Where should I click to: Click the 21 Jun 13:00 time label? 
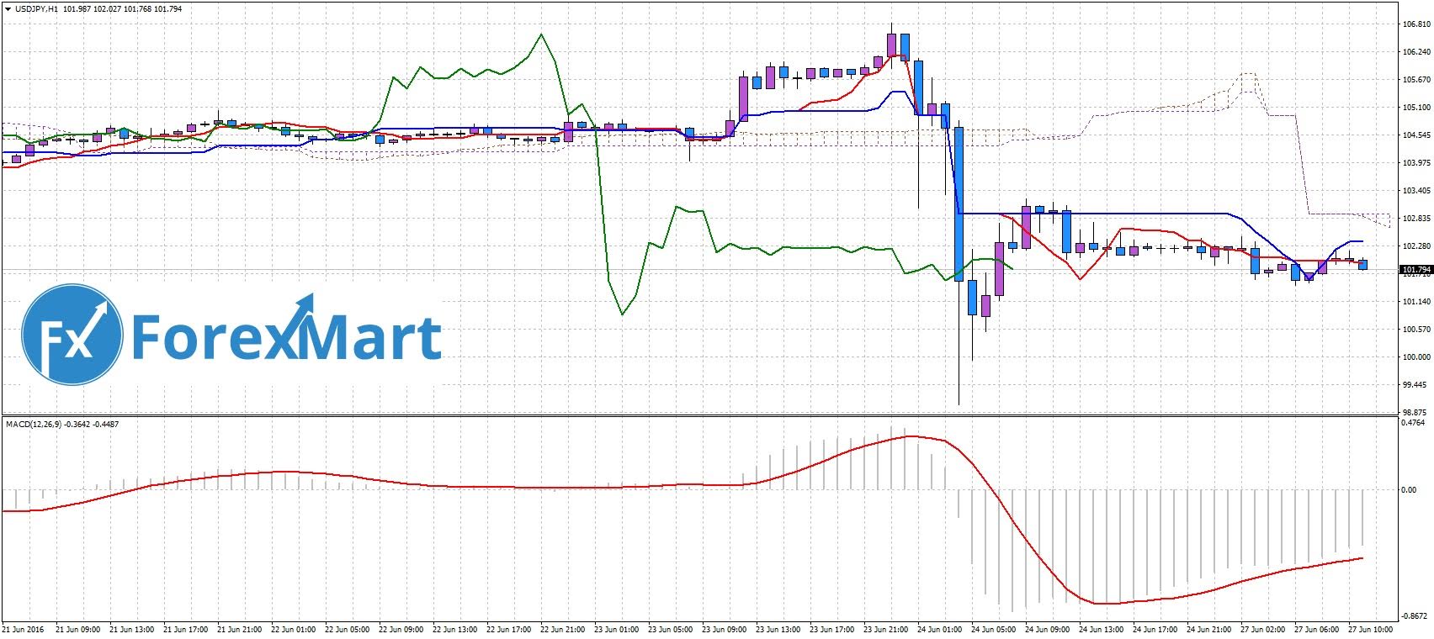[132, 629]
